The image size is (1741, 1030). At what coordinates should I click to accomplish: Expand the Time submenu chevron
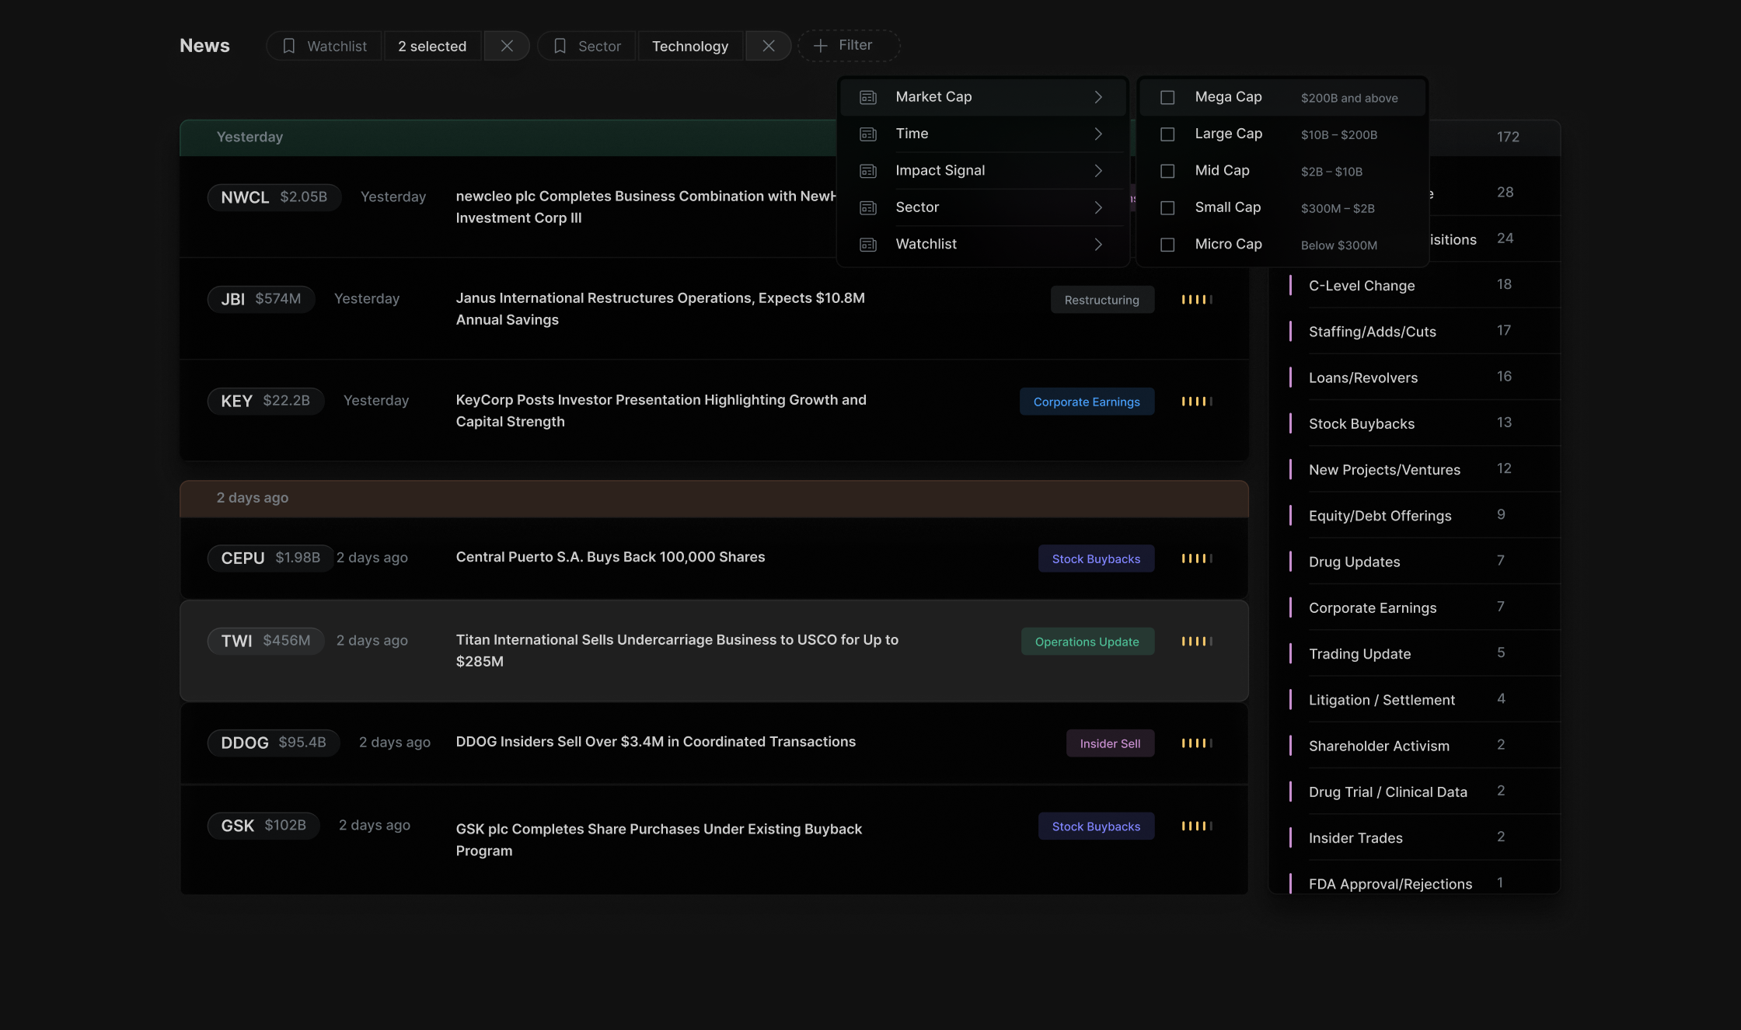1098,134
